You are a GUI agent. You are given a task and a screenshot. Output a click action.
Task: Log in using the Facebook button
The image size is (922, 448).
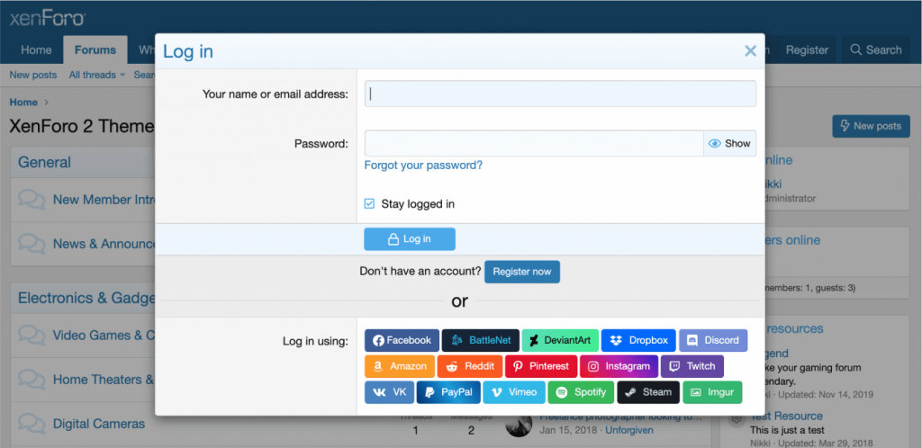click(402, 340)
